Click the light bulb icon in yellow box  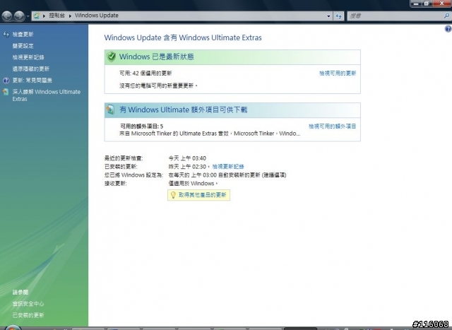(173, 195)
